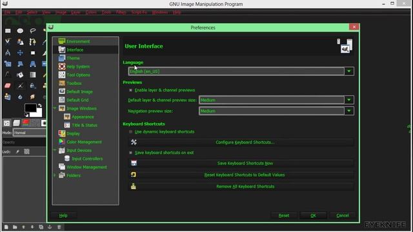
Task: Toggle the lock pixels brush icon
Action: 17,151
